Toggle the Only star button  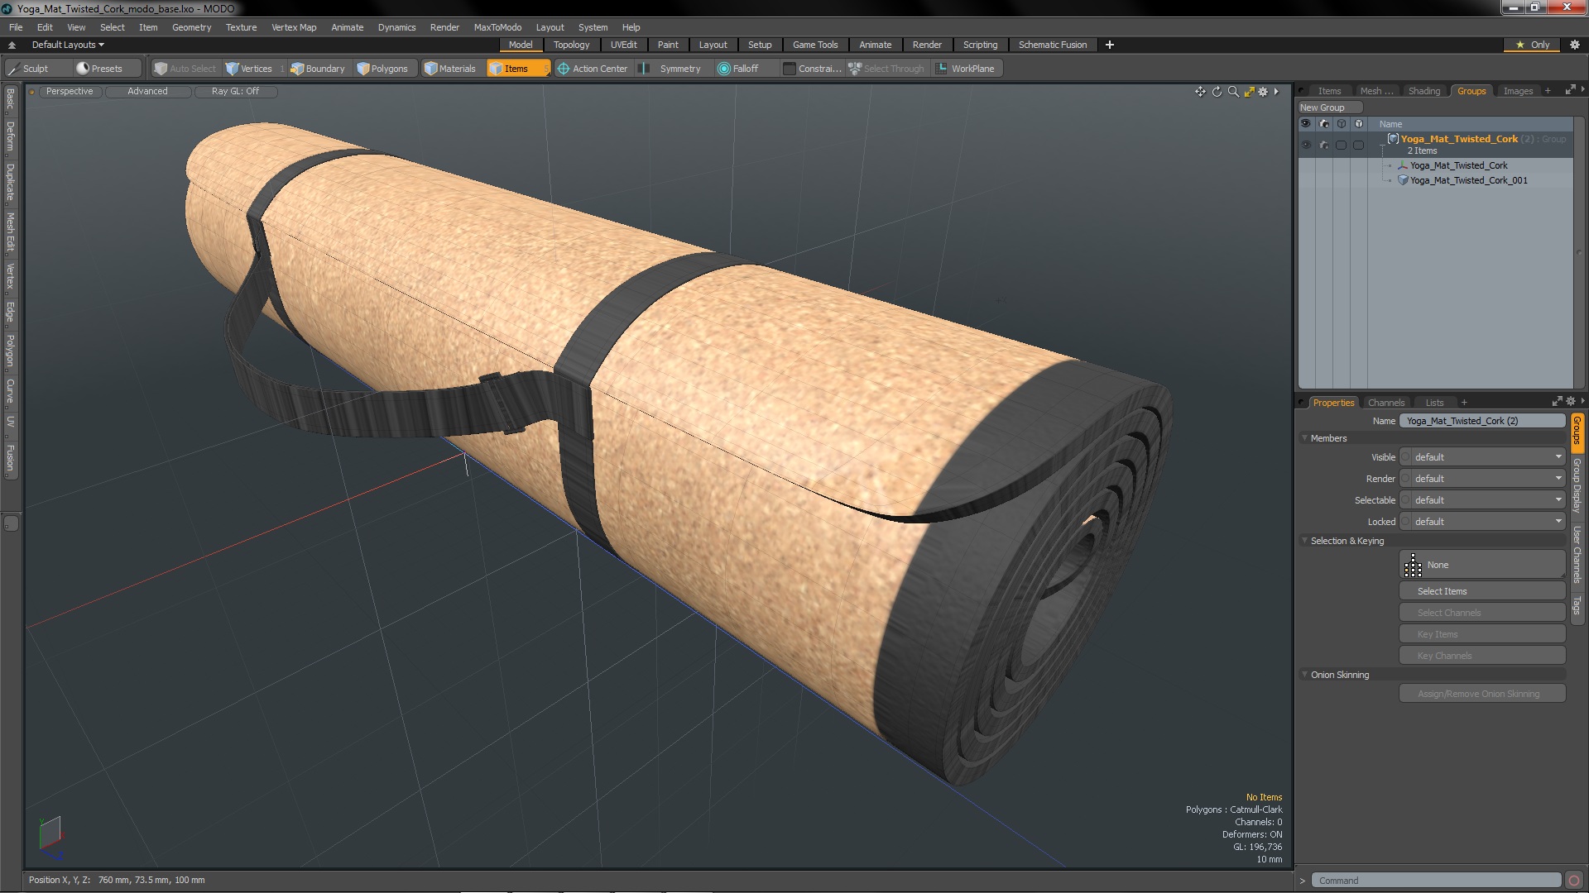(x=1532, y=45)
